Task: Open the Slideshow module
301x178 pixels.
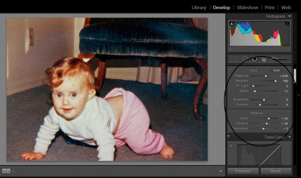Action: pyautogui.click(x=247, y=8)
